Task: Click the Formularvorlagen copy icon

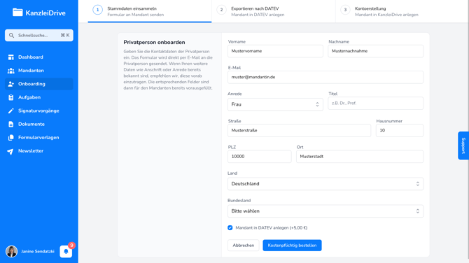Action: pyautogui.click(x=11, y=138)
